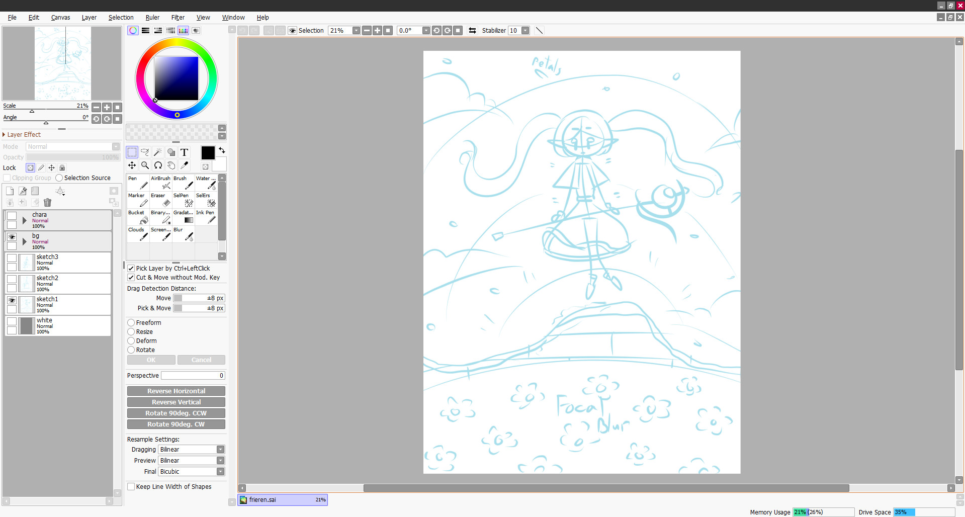Select the Zoom magnifier tool
Image resolution: width=965 pixels, height=517 pixels.
coord(145,165)
